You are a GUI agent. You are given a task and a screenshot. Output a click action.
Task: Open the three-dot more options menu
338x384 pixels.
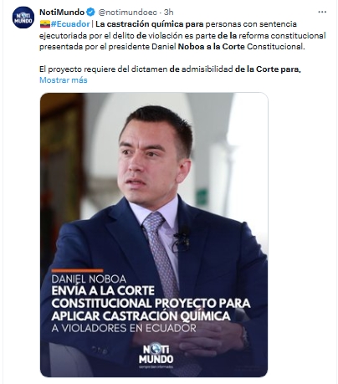(x=322, y=12)
